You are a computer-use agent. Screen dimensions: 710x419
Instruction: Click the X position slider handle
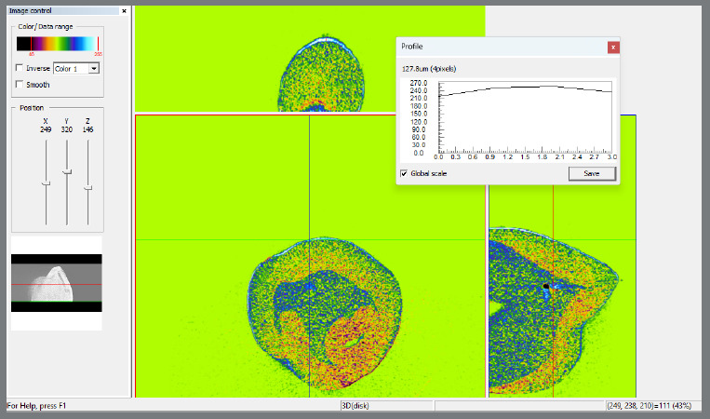pyautogui.click(x=46, y=183)
